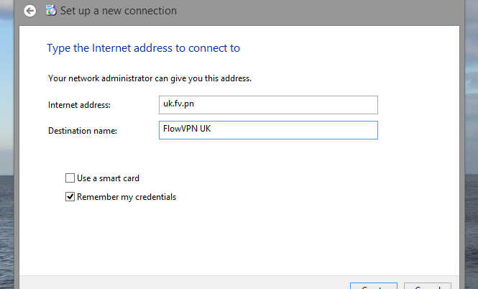The height and width of the screenshot is (289, 478).
Task: Click the connection wizard icon in title bar
Action: click(50, 11)
